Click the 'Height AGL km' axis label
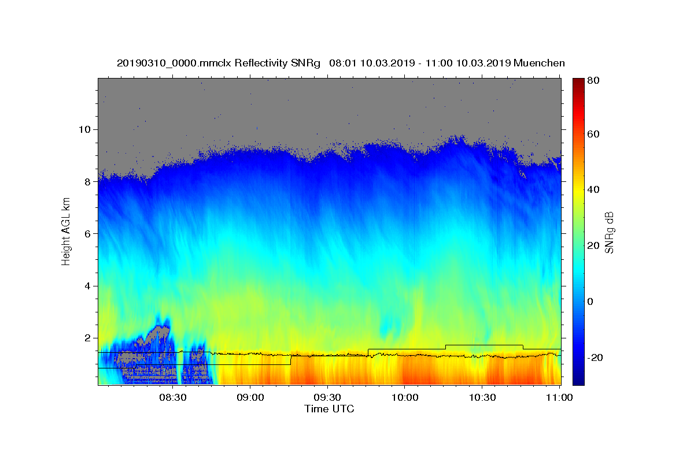Screen dimensions: 694x462 [66, 232]
